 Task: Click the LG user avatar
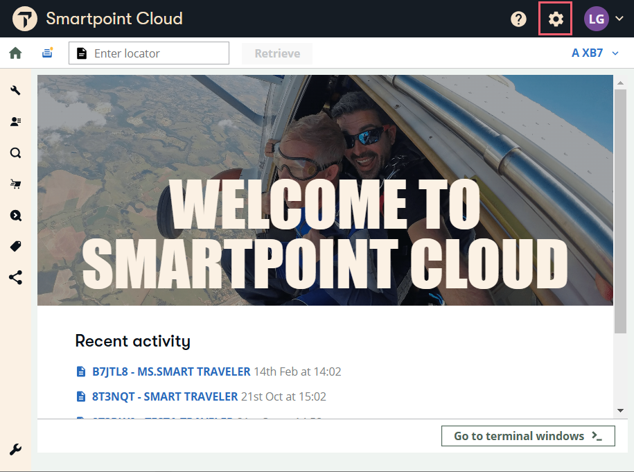tap(597, 19)
